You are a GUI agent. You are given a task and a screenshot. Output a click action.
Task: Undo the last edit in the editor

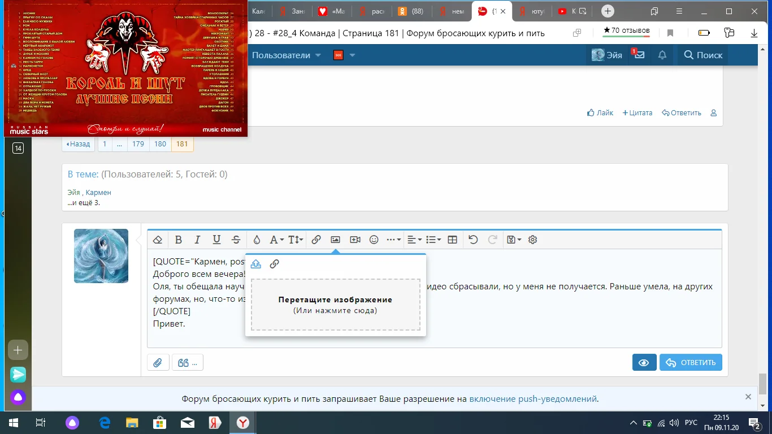pyautogui.click(x=472, y=239)
